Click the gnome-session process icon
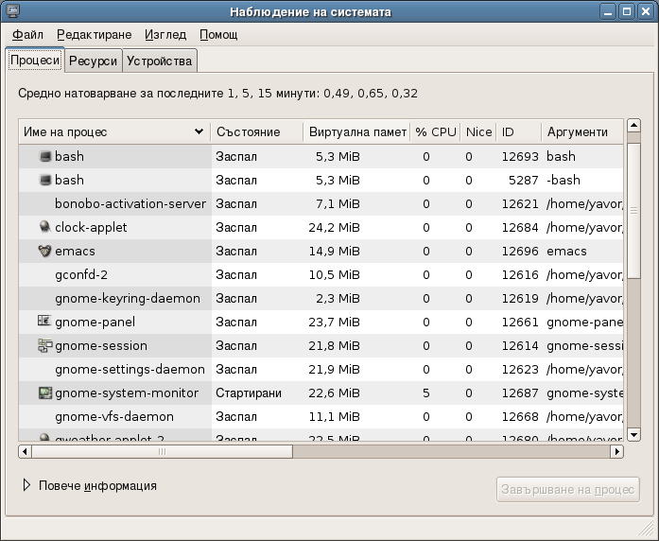 tap(44, 345)
